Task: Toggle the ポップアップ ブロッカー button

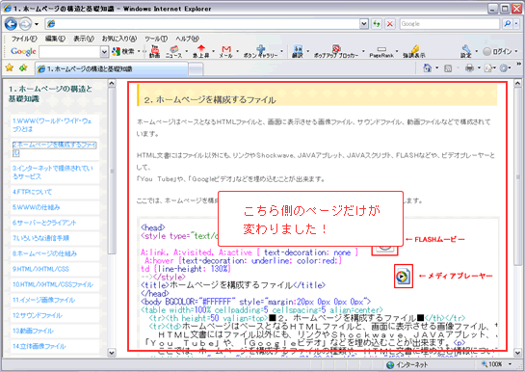Action: 336,52
